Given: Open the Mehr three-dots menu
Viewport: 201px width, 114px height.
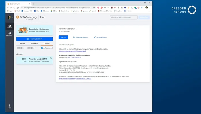Looking at the screenshot, I should pos(9,106).
